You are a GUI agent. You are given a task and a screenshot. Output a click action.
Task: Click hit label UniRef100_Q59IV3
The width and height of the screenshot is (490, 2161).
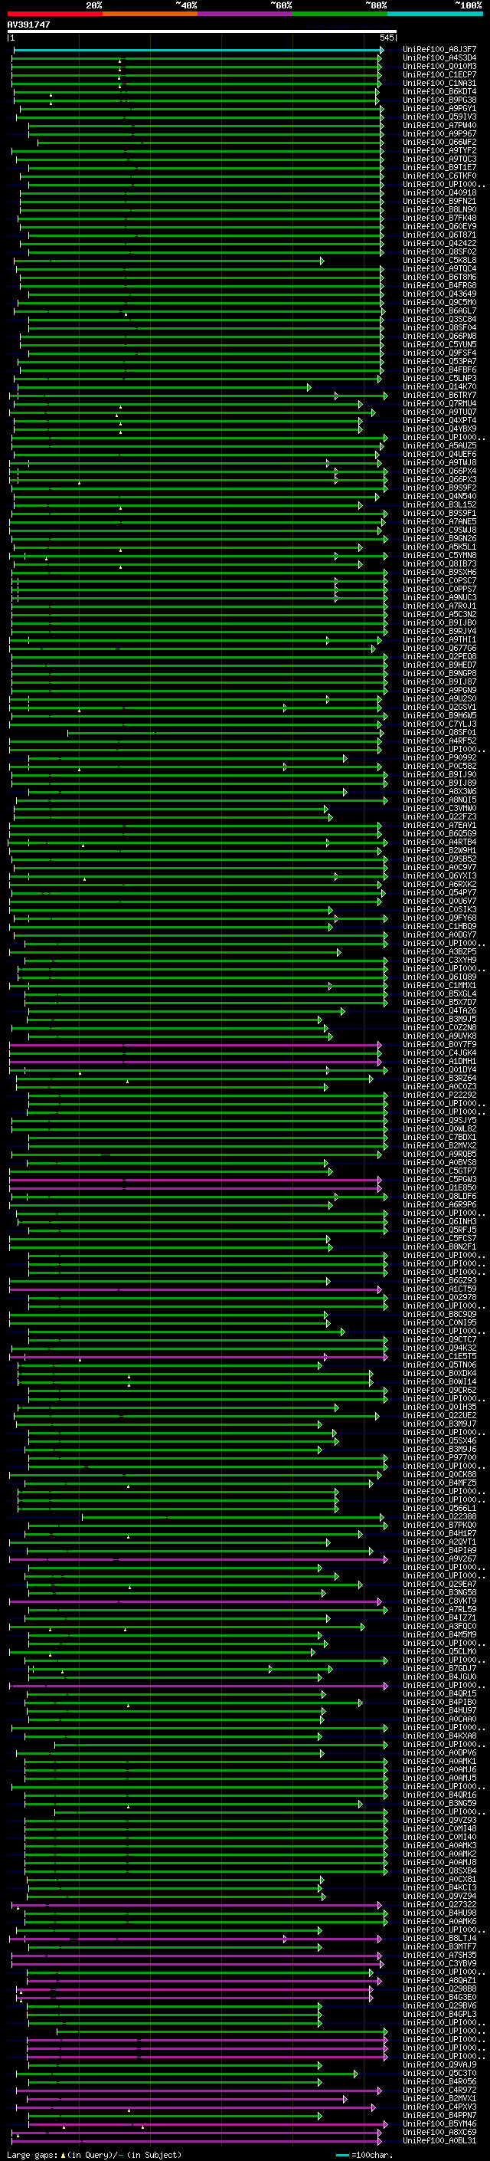click(x=439, y=117)
